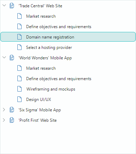Click the 'World Wonders' Mobile App documents icon
The height and width of the screenshot is (154, 136).
click(x=12, y=58)
